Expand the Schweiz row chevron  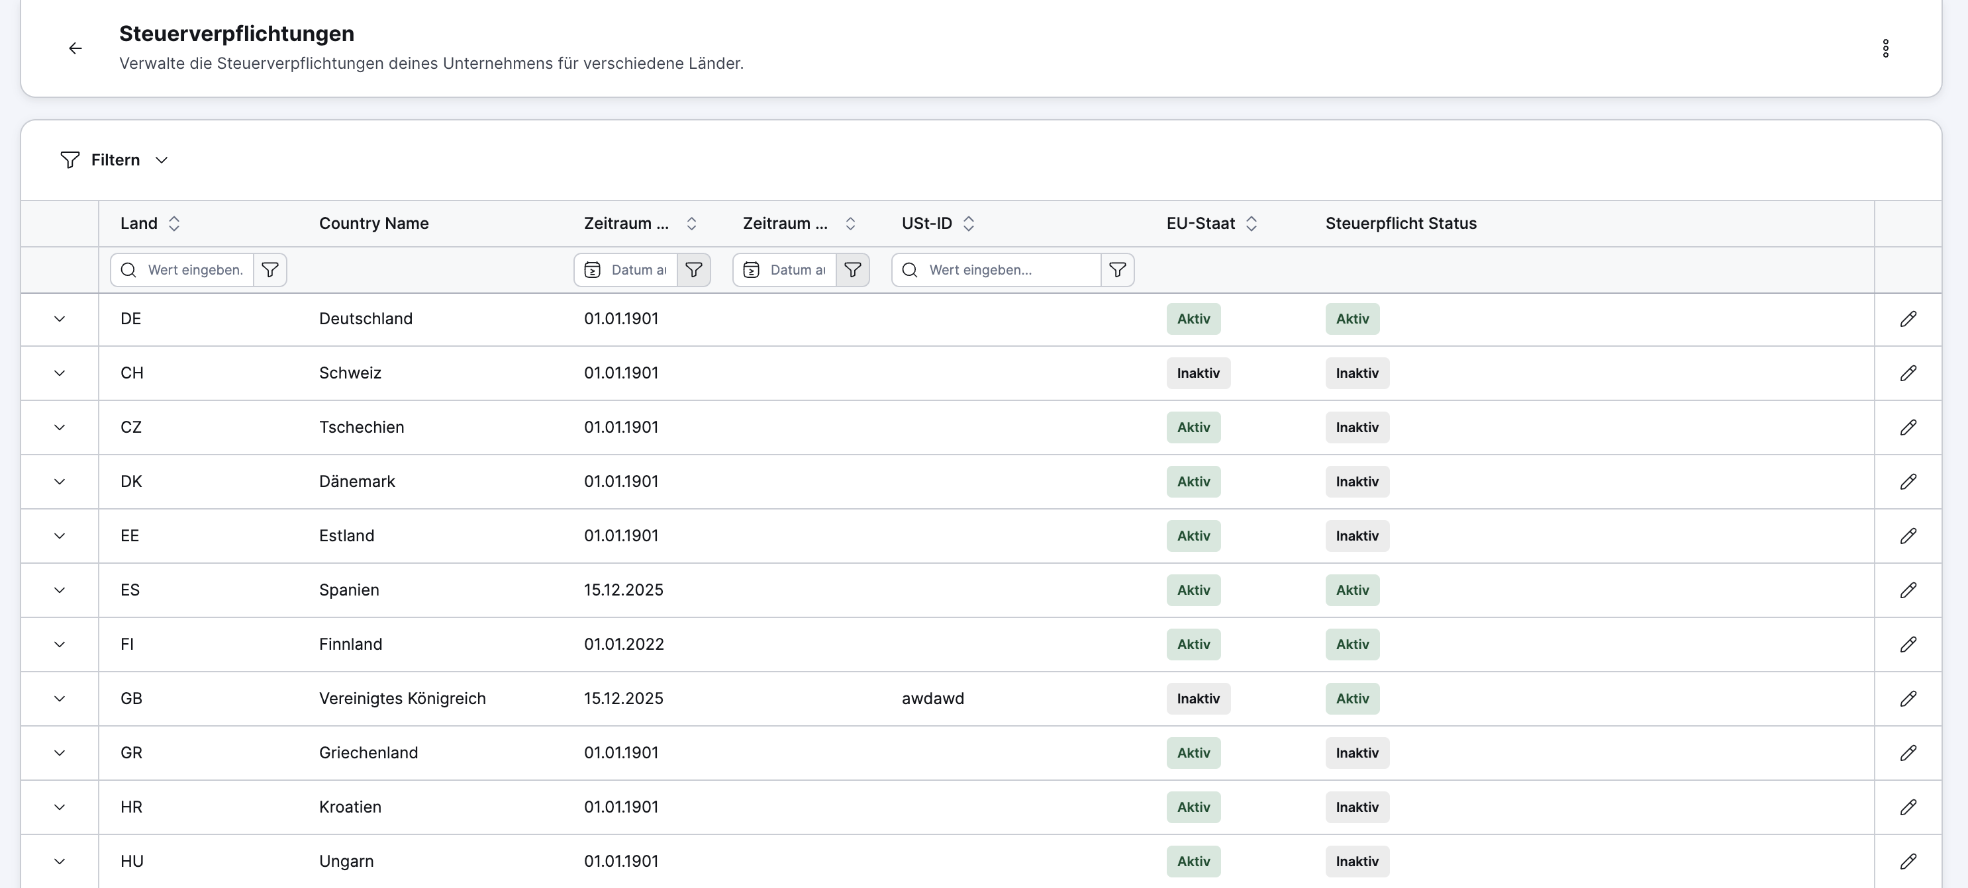coord(60,373)
